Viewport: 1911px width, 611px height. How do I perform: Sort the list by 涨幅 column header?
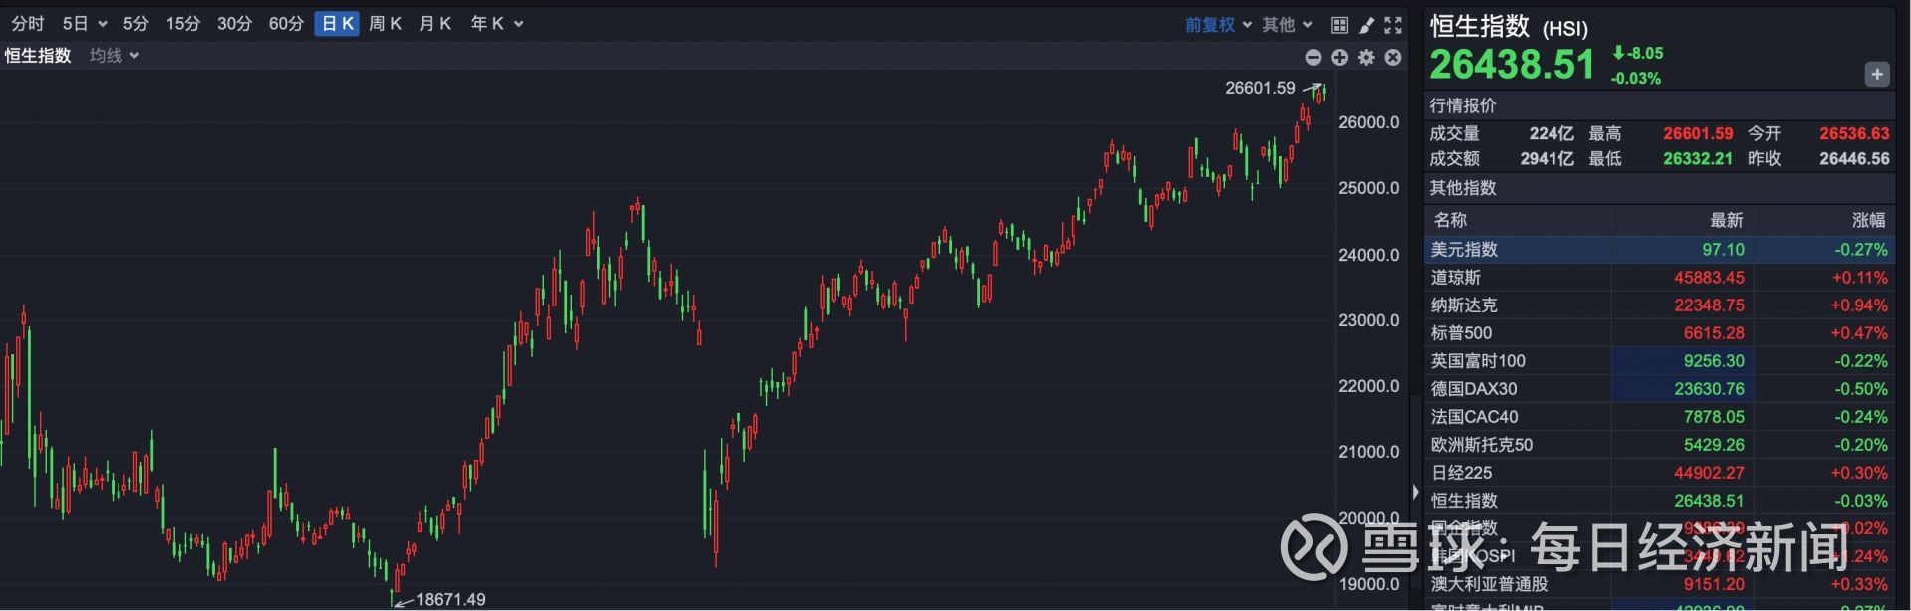coord(1868,220)
